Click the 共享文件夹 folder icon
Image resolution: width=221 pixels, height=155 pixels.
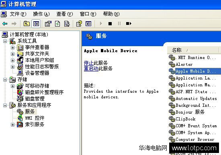(20, 54)
